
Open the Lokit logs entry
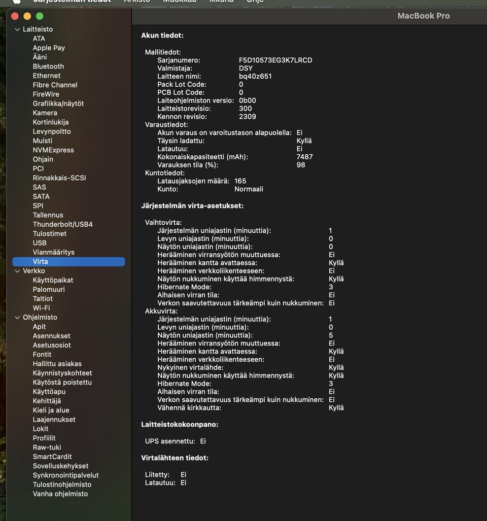point(41,429)
